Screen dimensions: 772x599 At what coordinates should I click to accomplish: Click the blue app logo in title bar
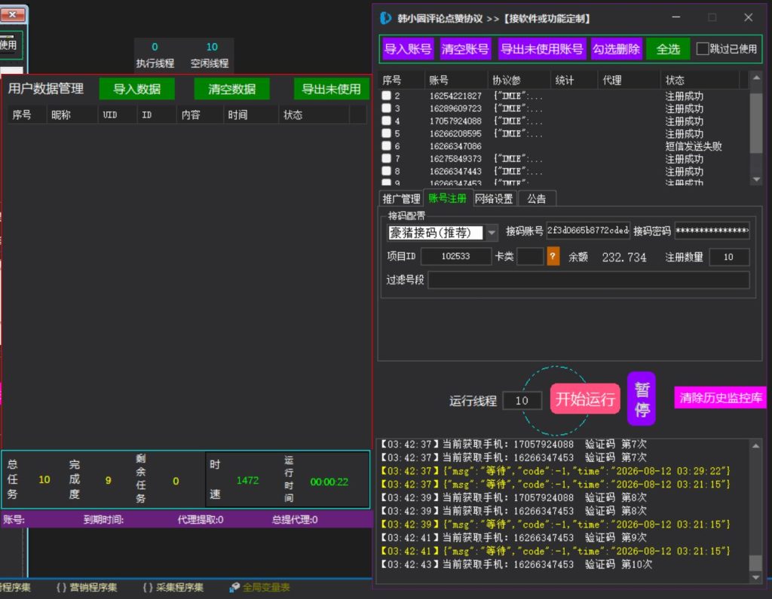(385, 18)
